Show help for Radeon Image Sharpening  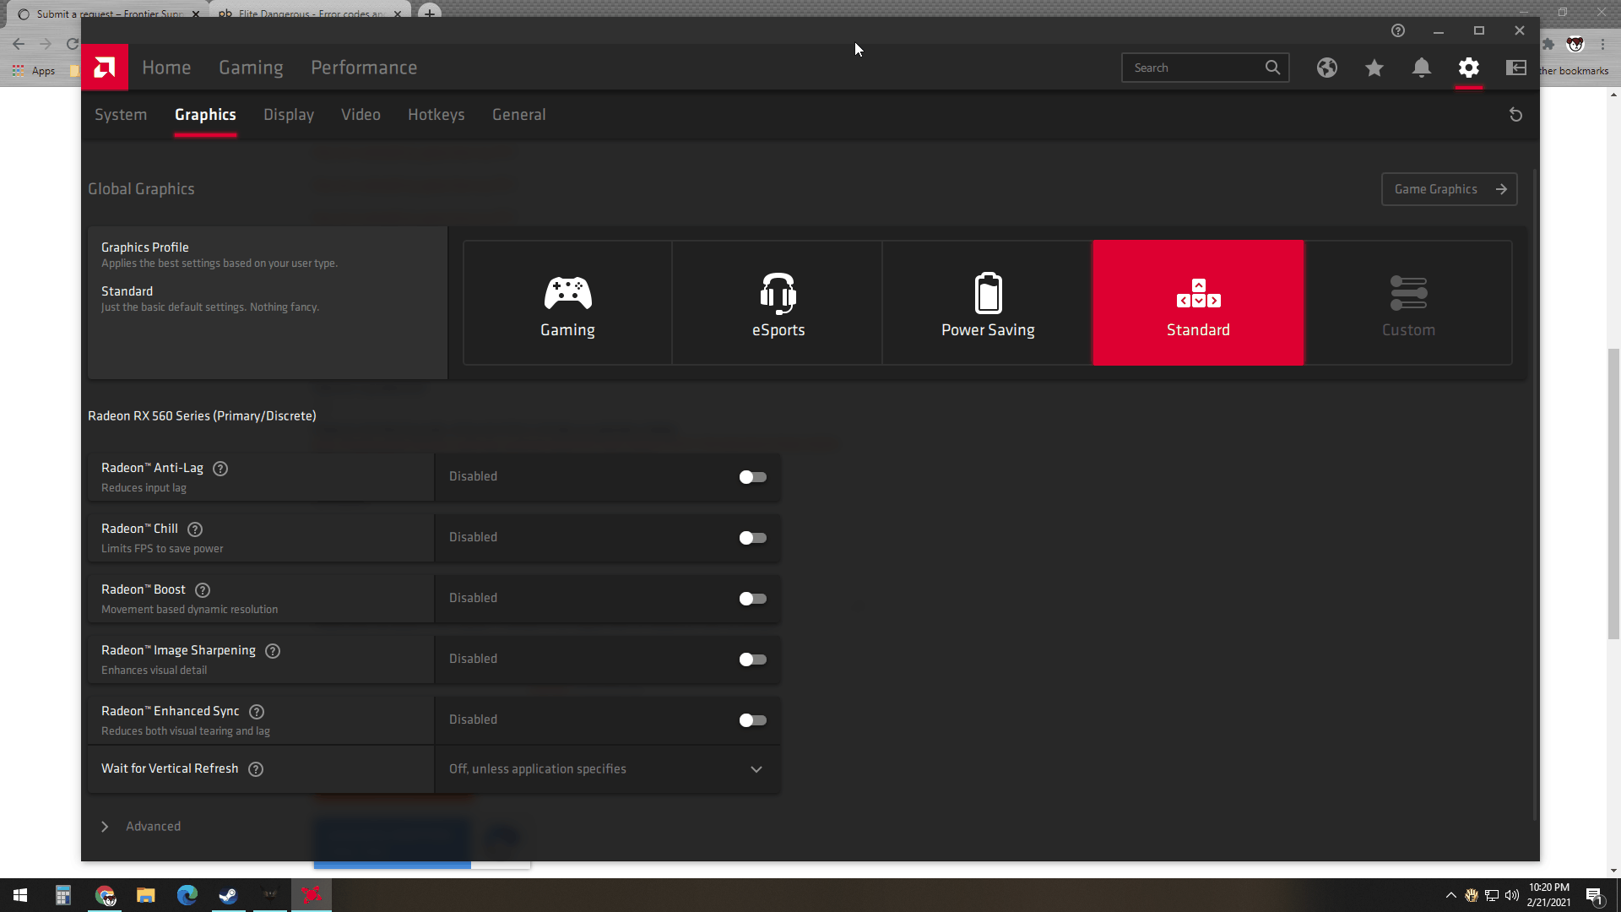[x=273, y=651]
